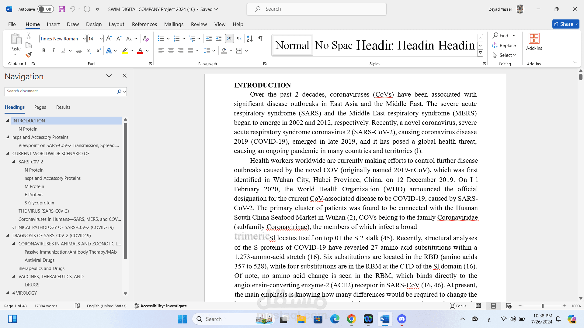This screenshot has height=328, width=584.
Task: Click the Undo arrow icon
Action: [x=72, y=9]
